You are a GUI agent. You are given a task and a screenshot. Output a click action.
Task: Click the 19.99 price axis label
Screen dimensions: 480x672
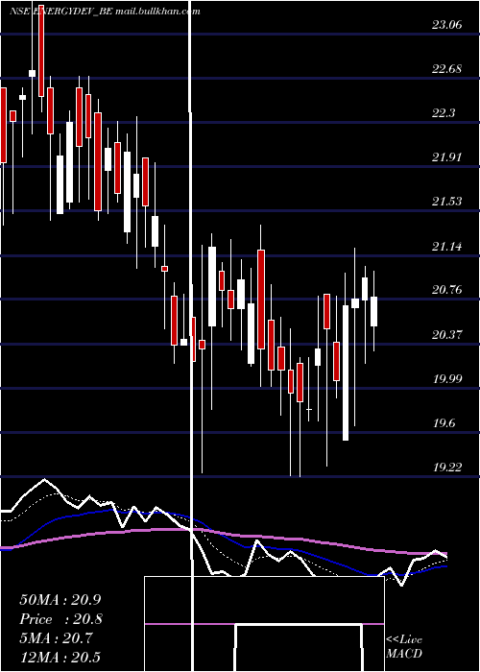(x=446, y=379)
